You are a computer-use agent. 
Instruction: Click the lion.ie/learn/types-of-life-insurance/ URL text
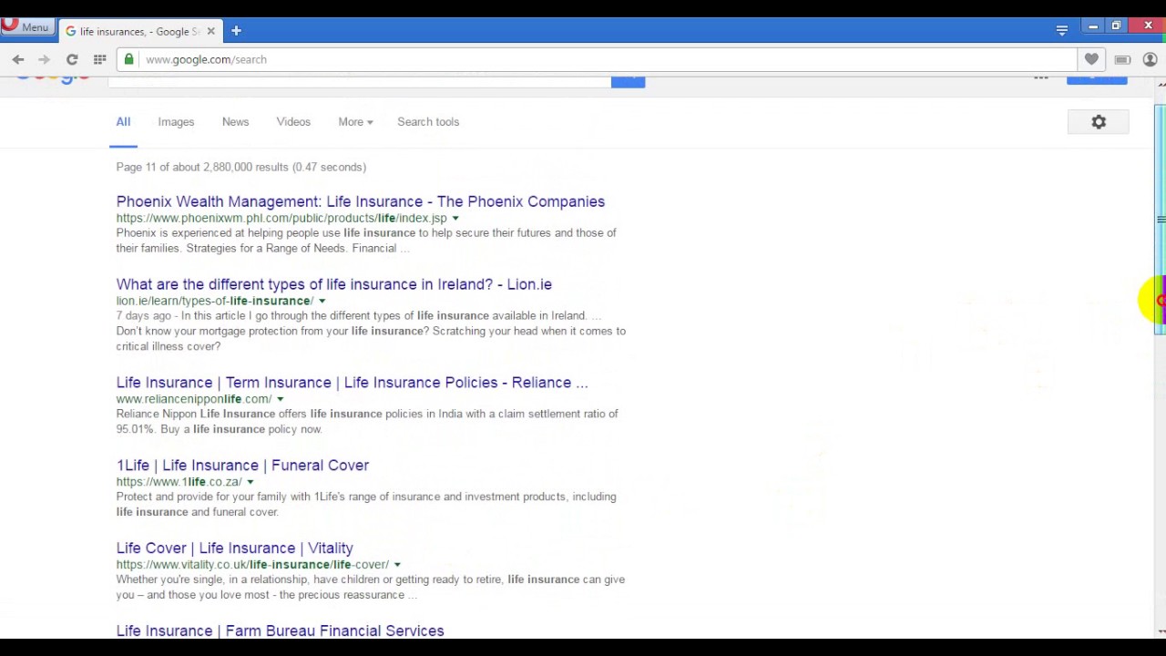tap(215, 301)
